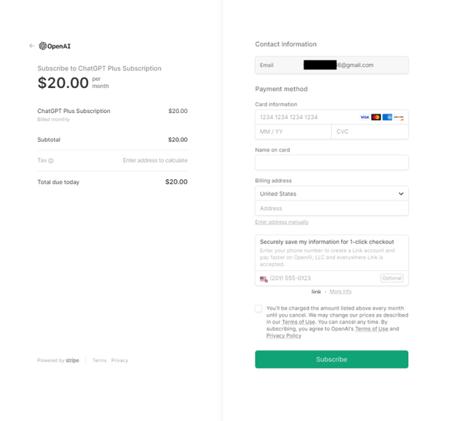Focus the CVC field

coord(370,132)
